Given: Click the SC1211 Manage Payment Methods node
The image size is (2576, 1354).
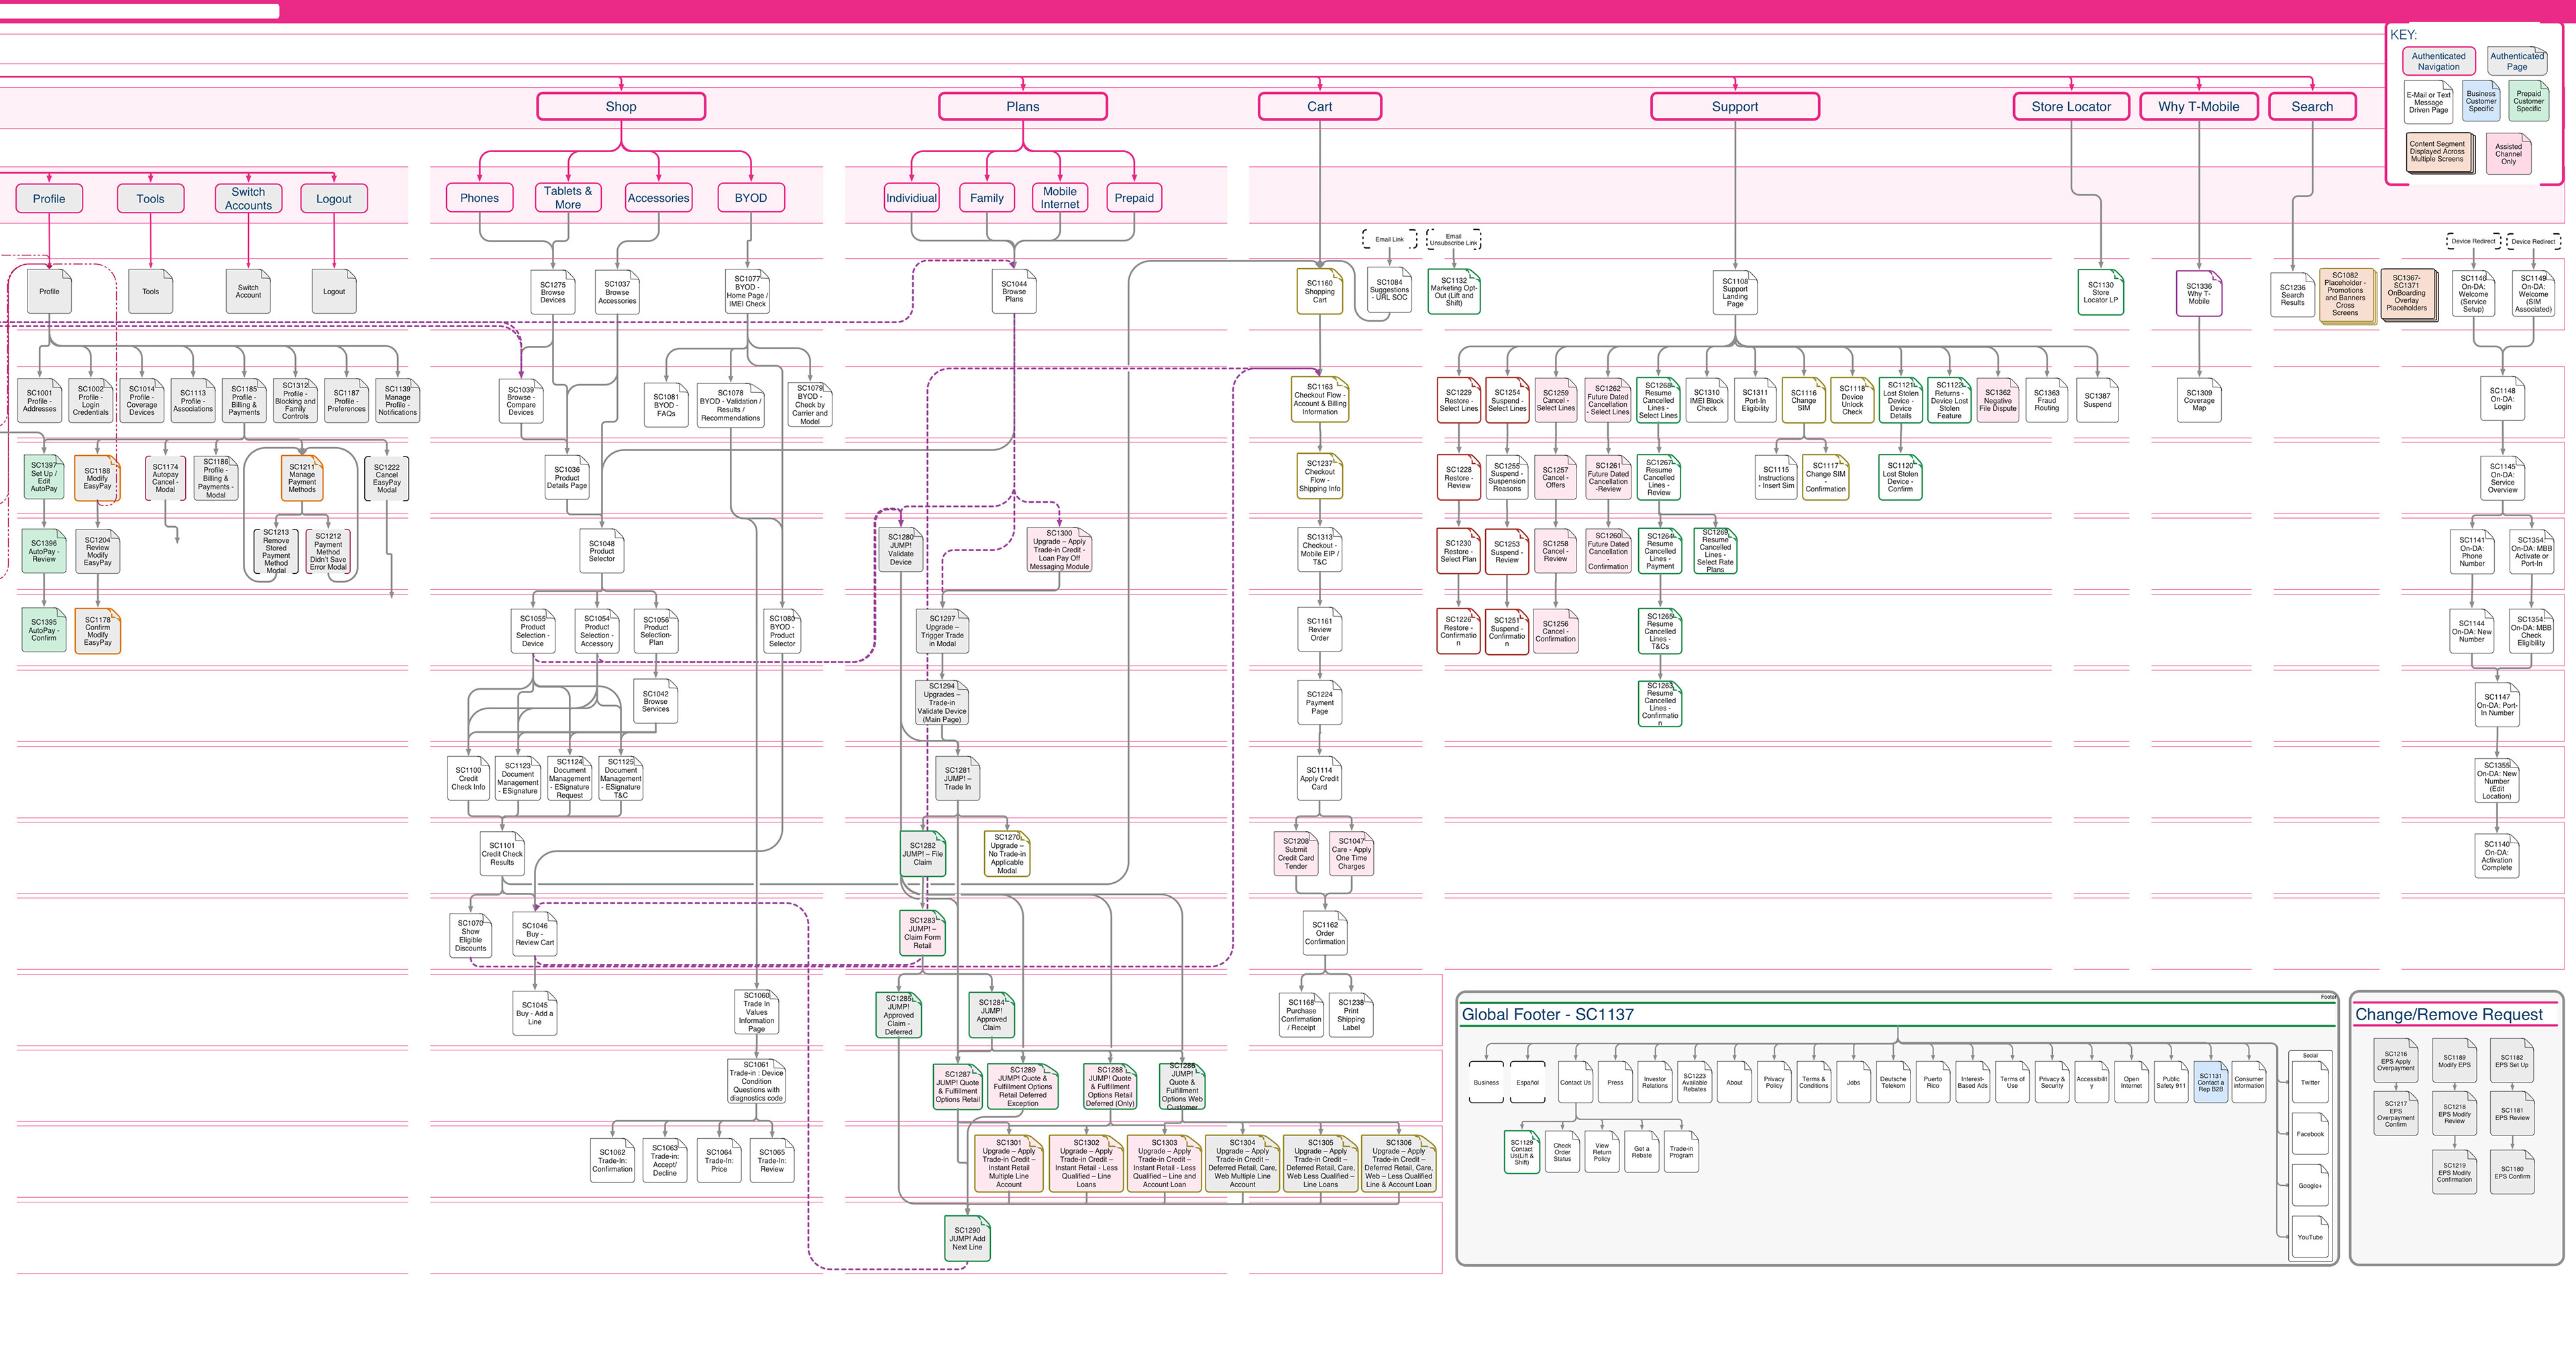Looking at the screenshot, I should (x=302, y=478).
